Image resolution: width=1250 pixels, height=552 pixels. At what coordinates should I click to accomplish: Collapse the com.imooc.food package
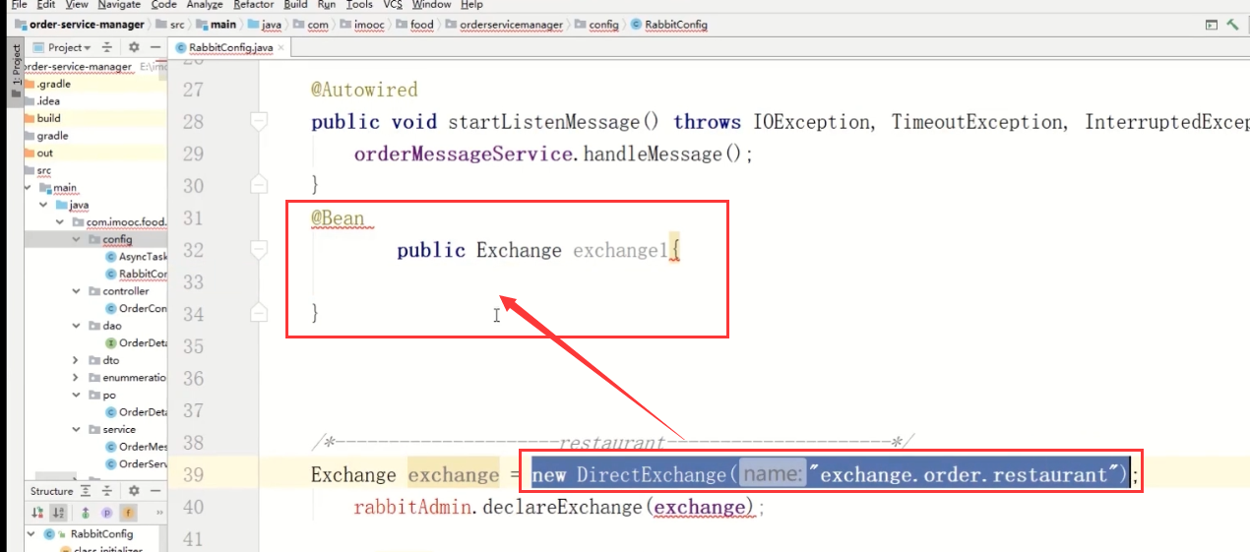tap(61, 221)
